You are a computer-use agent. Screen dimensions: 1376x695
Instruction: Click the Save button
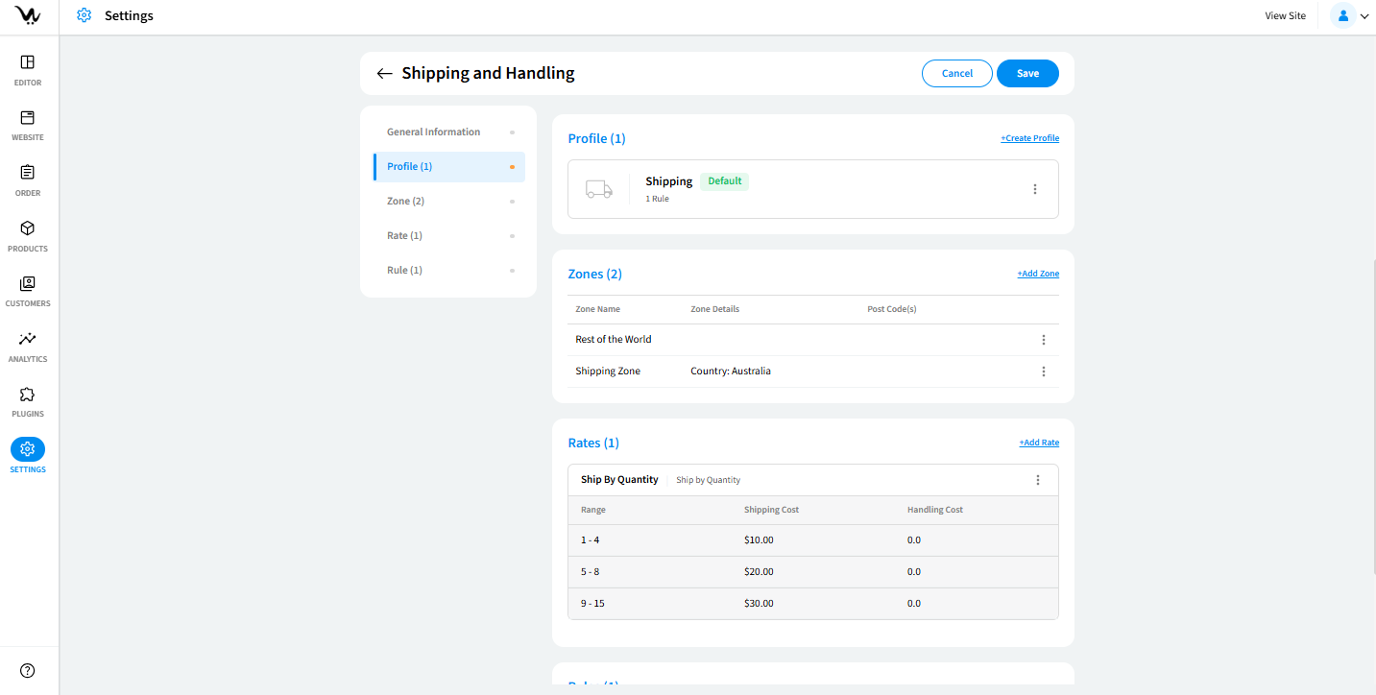click(x=1027, y=74)
